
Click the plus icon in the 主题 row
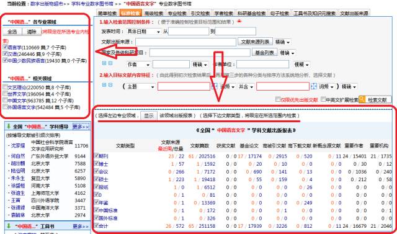point(104,85)
